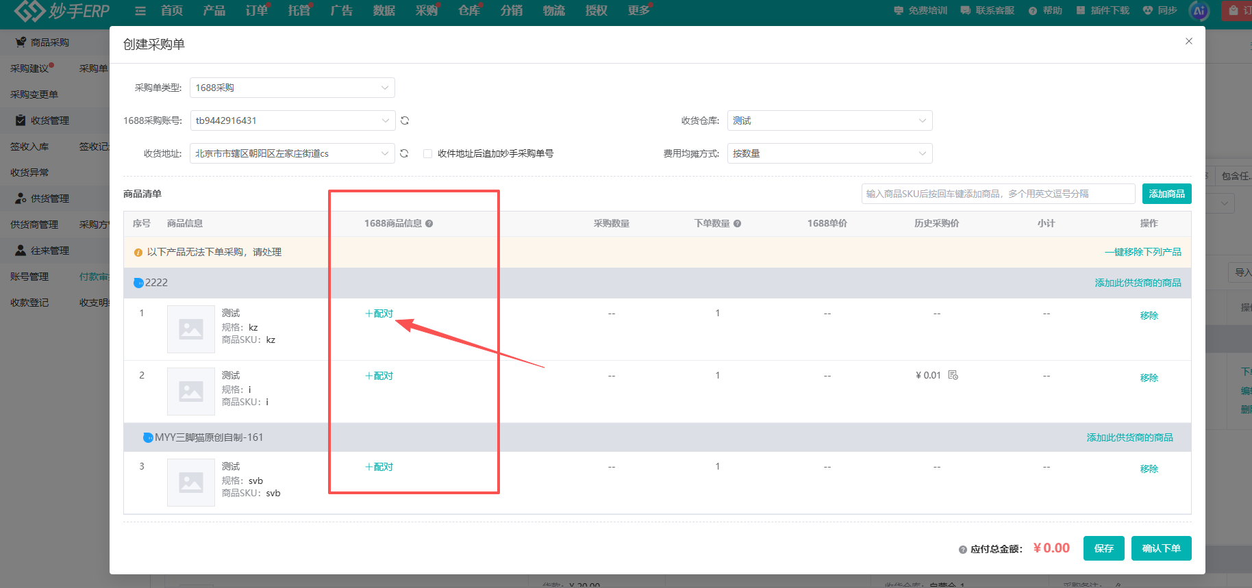Refresh the 收货地址 address list
1252x588 pixels.
(405, 153)
